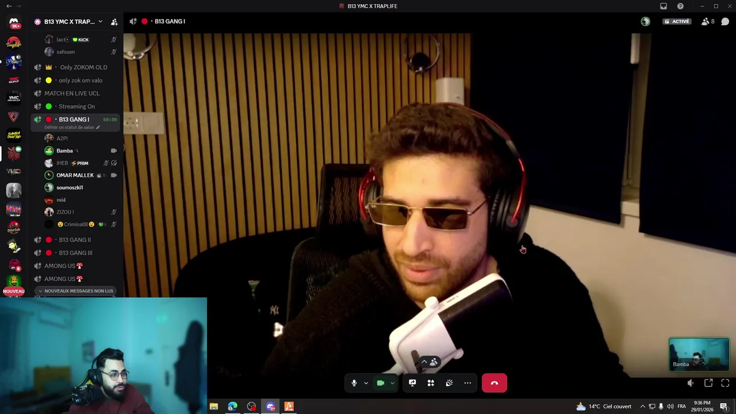Open the help question mark icon
The width and height of the screenshot is (736, 414).
click(680, 6)
